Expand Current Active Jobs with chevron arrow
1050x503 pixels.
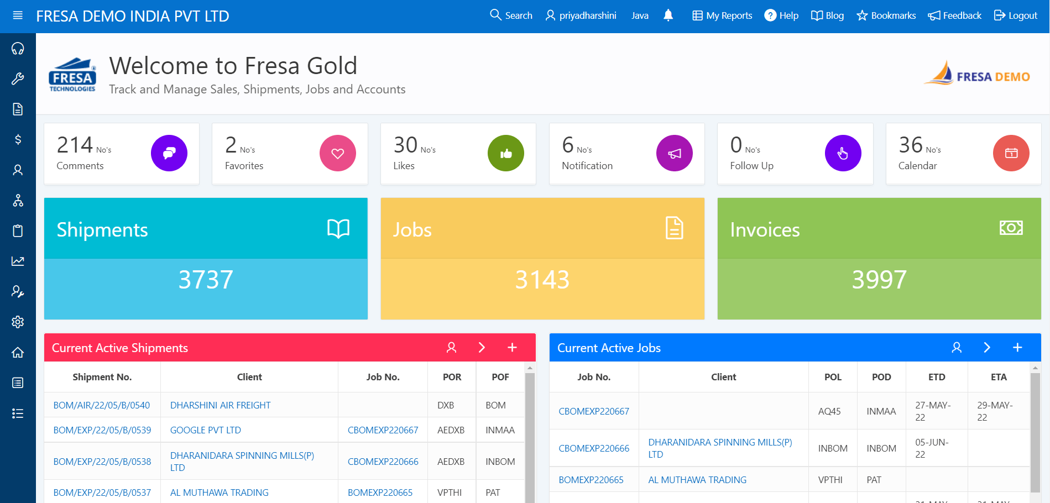987,347
